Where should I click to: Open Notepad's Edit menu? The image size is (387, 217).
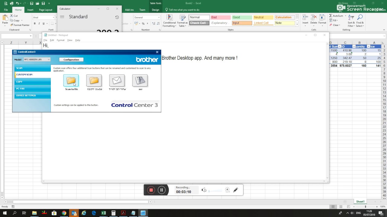click(52, 40)
